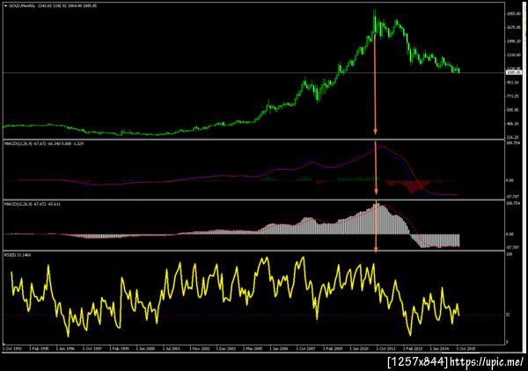This screenshot has width=528, height=371.
Task: Click the 771.25 price axis label
Action: [512, 96]
